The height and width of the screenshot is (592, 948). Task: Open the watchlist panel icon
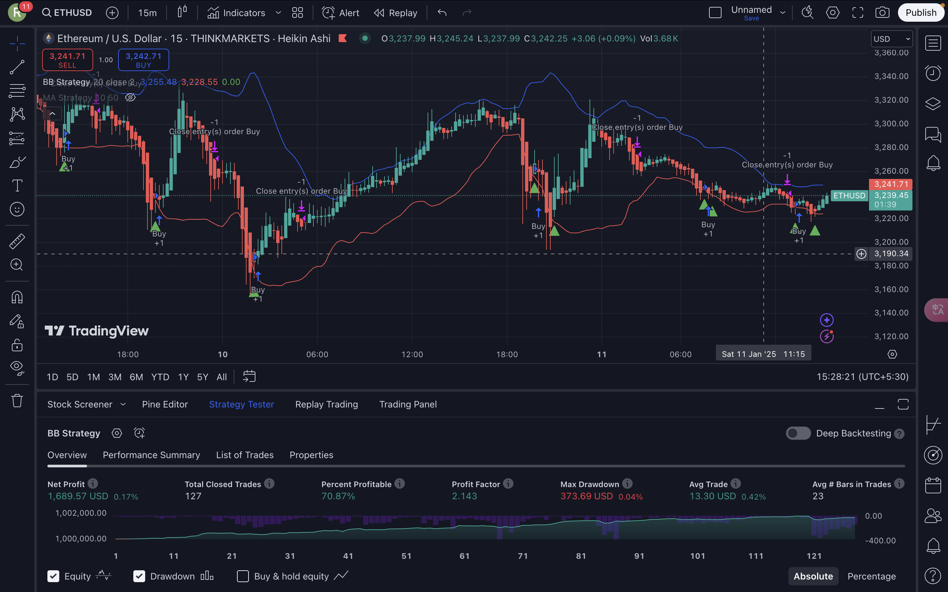tap(933, 43)
